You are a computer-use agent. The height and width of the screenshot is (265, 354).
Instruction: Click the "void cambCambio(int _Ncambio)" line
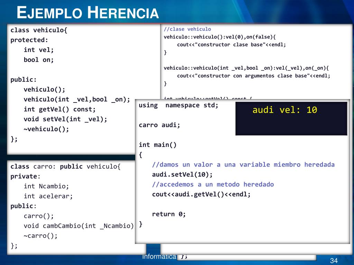79,226
